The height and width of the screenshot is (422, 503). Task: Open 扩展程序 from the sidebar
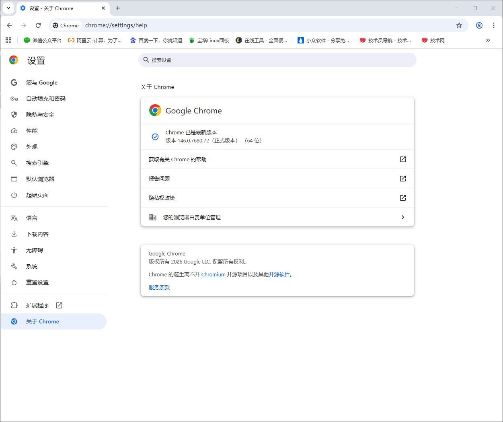(37, 305)
